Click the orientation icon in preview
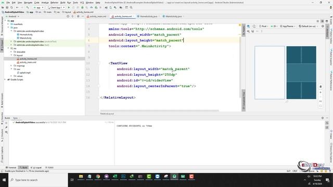Screen dimensions: 333x187 254,26
